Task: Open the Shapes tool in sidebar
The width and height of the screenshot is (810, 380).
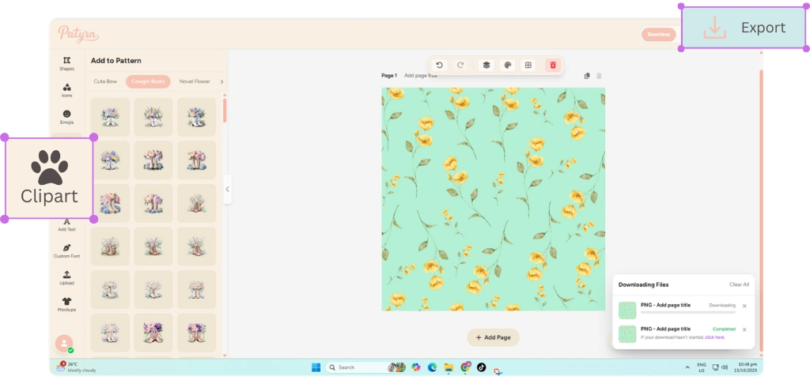Action: [x=66, y=62]
